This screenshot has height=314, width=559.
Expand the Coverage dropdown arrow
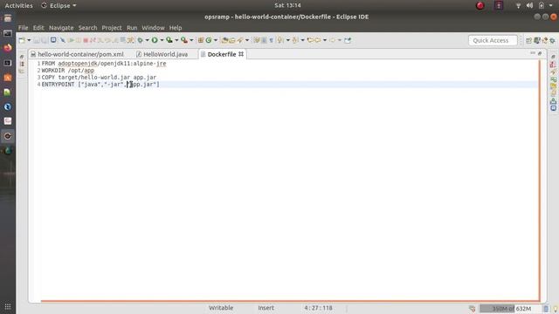(x=176, y=40)
